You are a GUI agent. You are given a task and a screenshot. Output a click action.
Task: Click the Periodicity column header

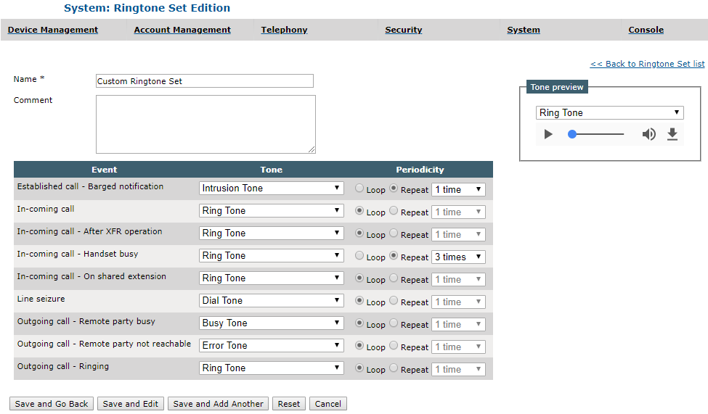[420, 170]
